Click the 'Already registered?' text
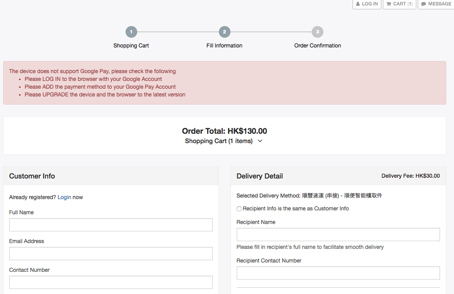 click(32, 197)
